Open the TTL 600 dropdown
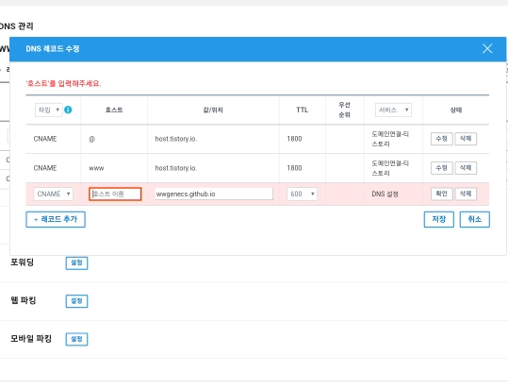 pos(302,194)
